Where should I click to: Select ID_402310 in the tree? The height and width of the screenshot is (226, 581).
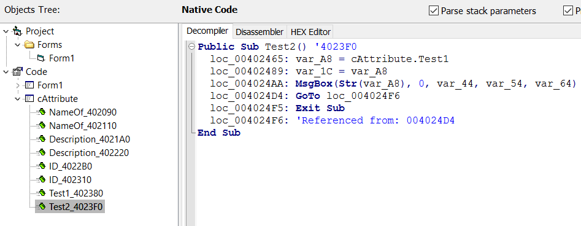coord(70,179)
